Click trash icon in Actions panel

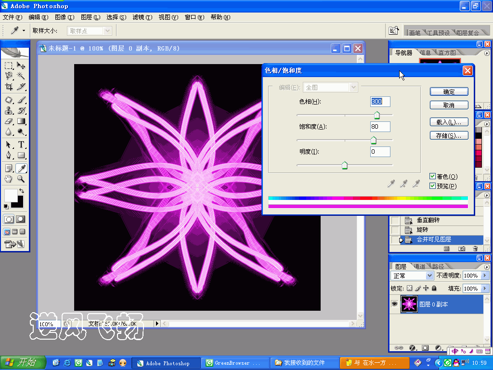(x=475, y=249)
